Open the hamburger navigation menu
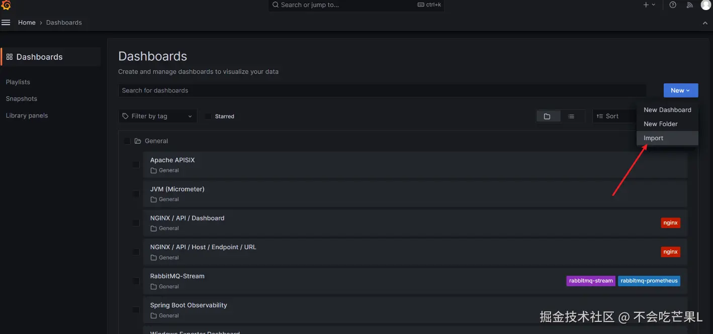This screenshot has height=334, width=713. click(6, 23)
